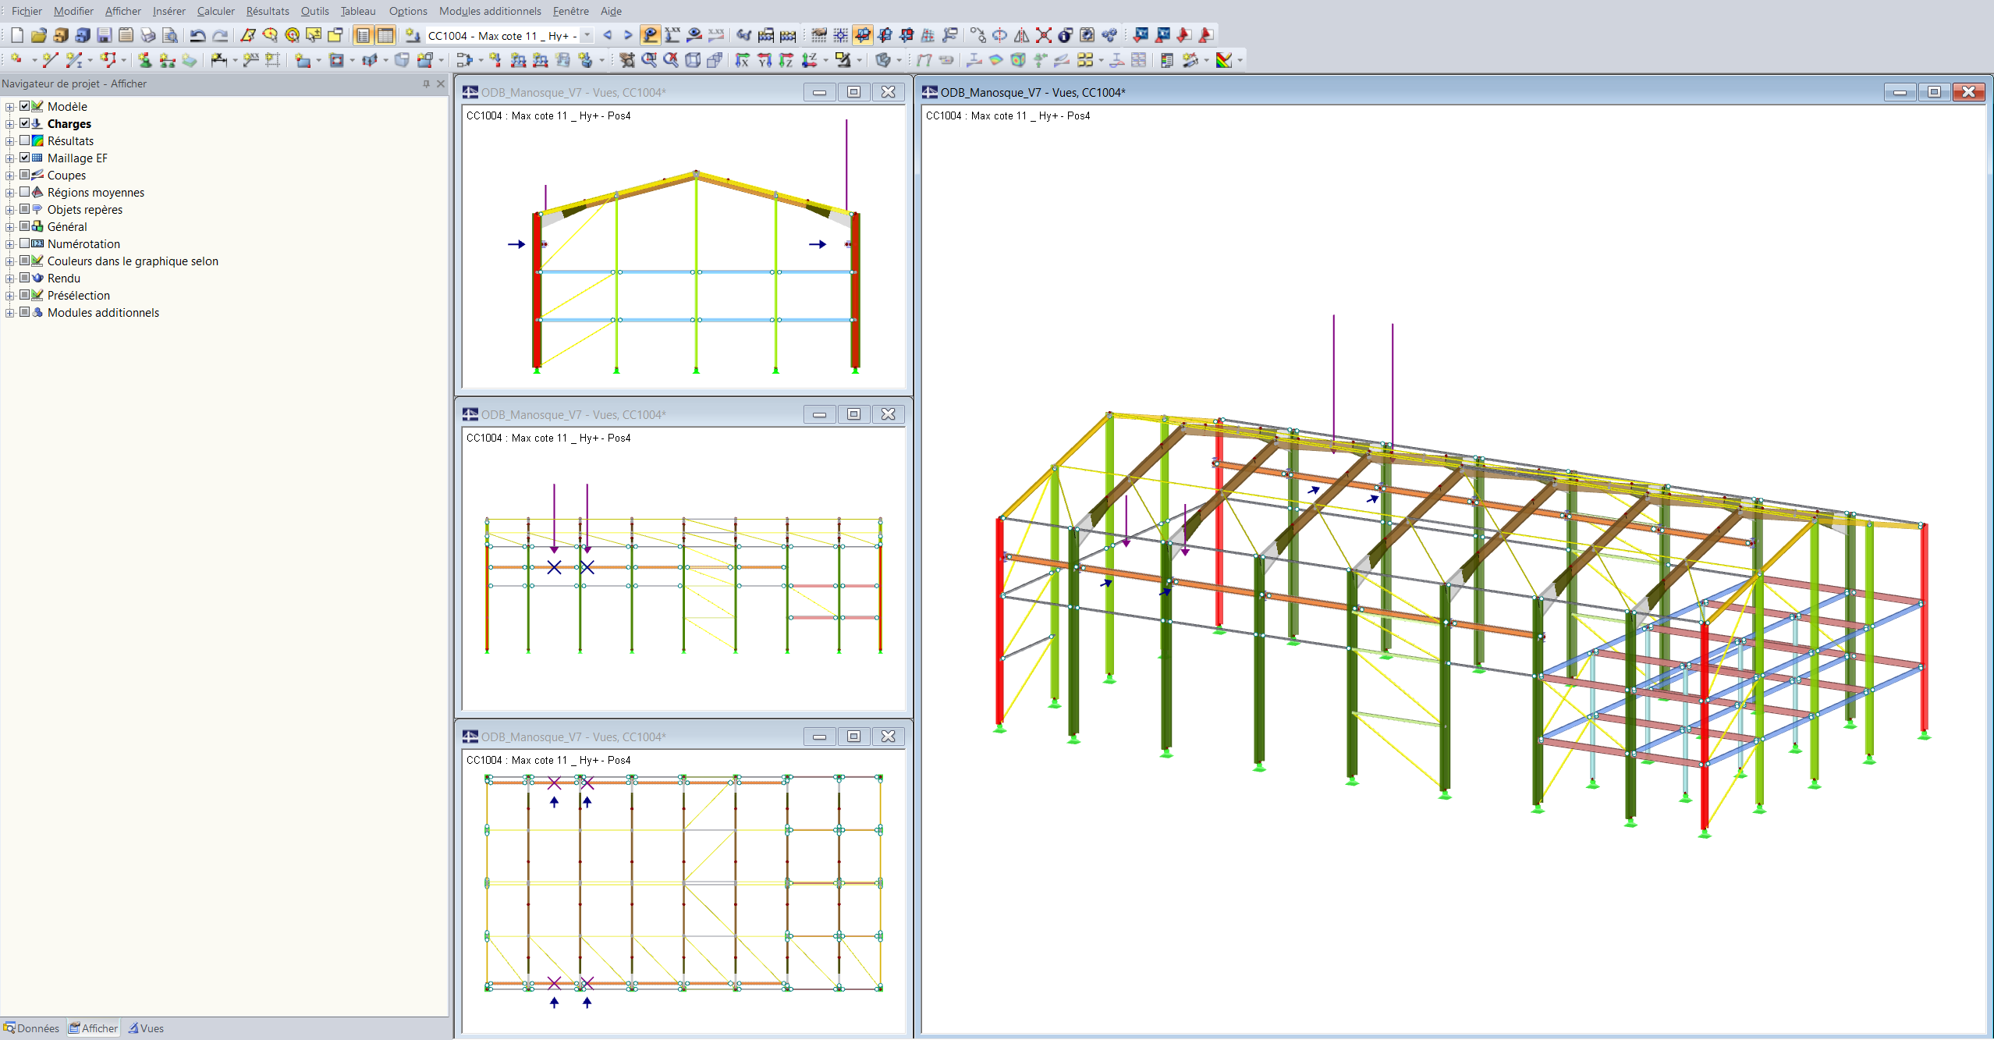Click the next load case arrow button
This screenshot has width=1994, height=1040.
click(x=628, y=35)
